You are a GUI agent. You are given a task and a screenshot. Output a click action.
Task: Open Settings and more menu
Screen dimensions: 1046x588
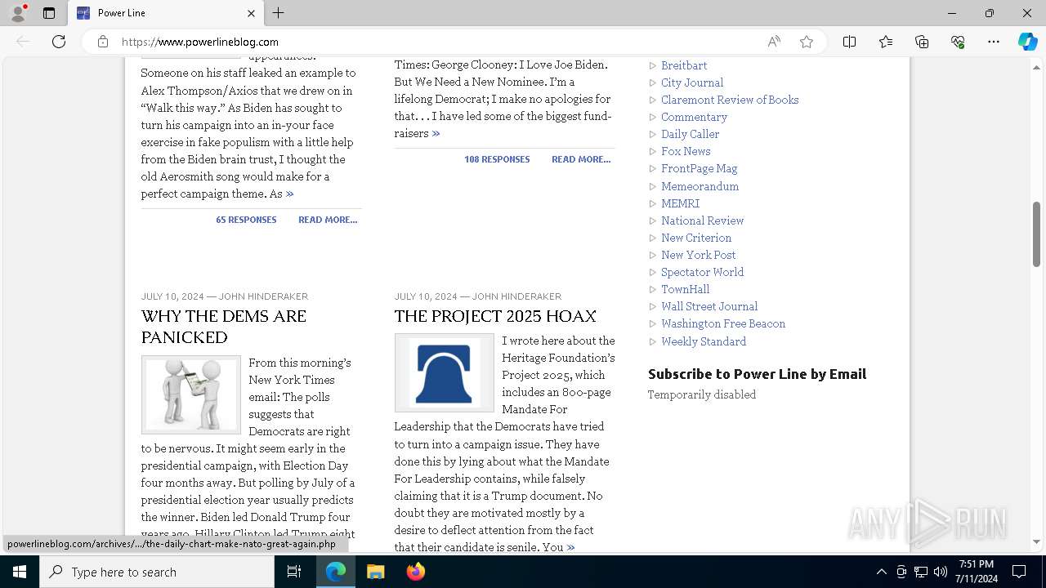coord(994,42)
